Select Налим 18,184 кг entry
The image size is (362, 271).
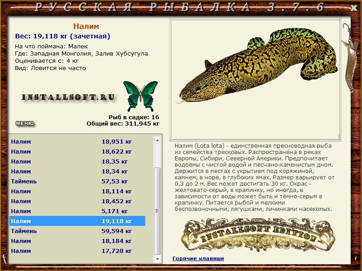77,241
